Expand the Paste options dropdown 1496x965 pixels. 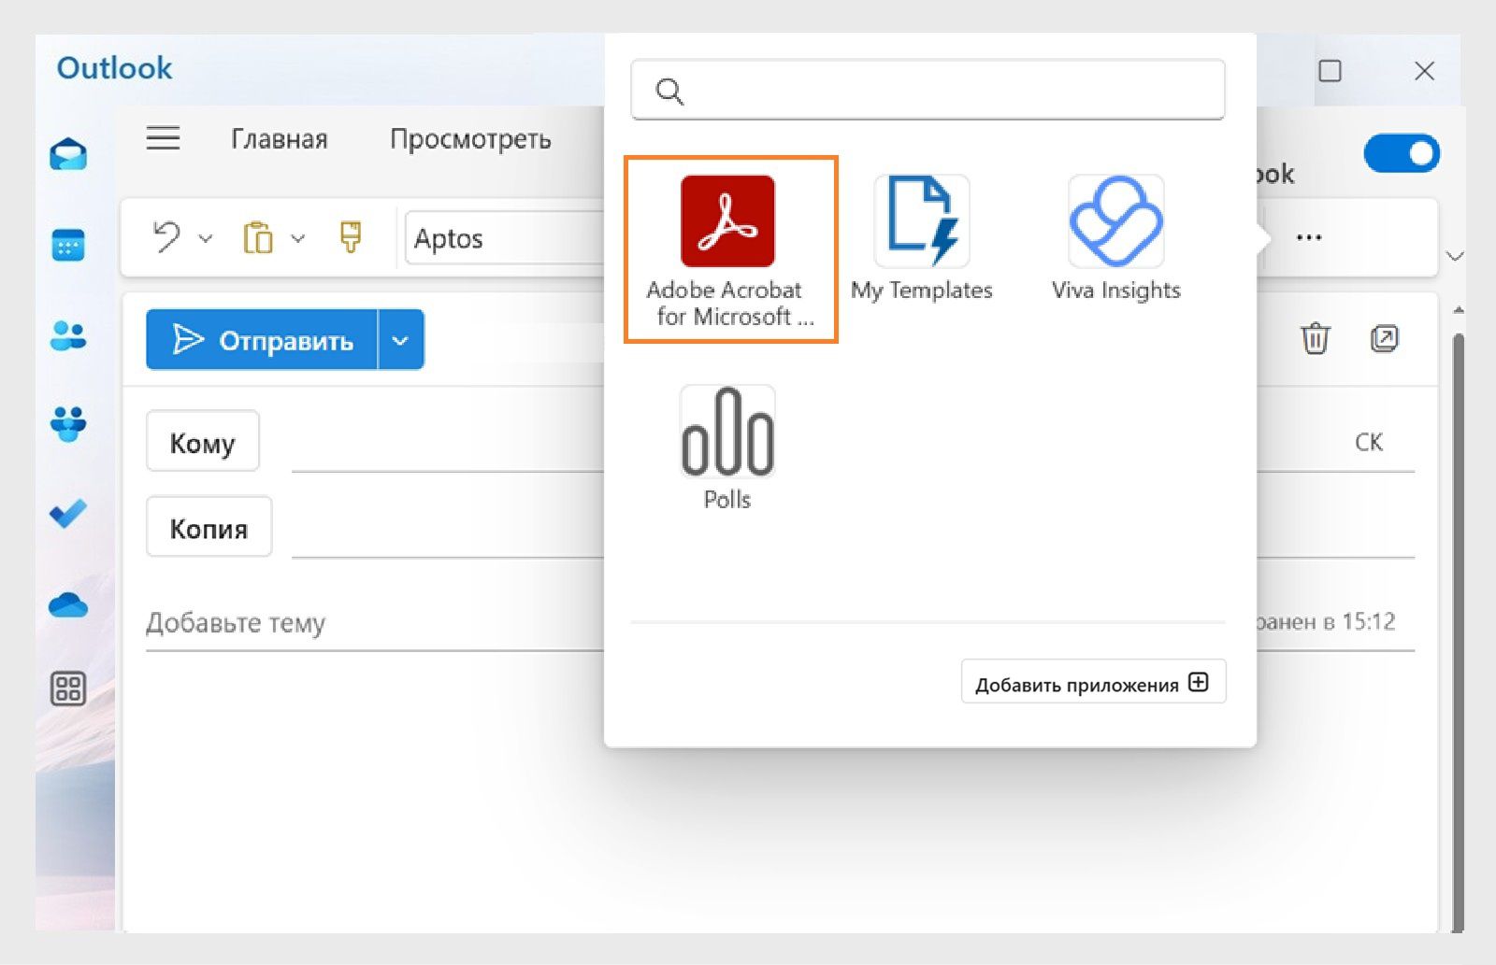[297, 238]
